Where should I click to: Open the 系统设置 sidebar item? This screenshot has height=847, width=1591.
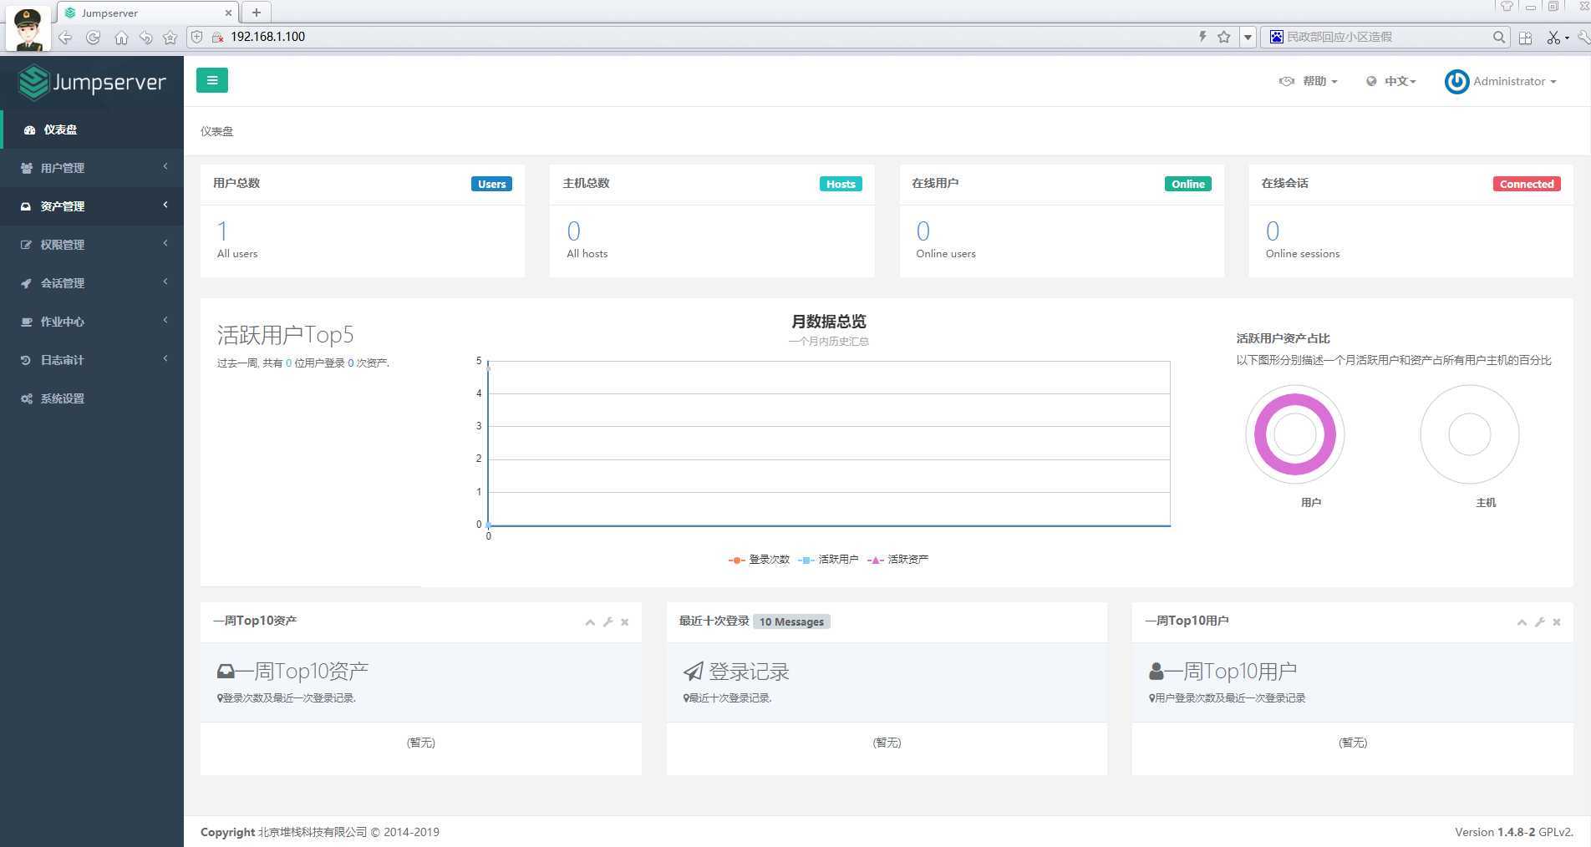92,398
